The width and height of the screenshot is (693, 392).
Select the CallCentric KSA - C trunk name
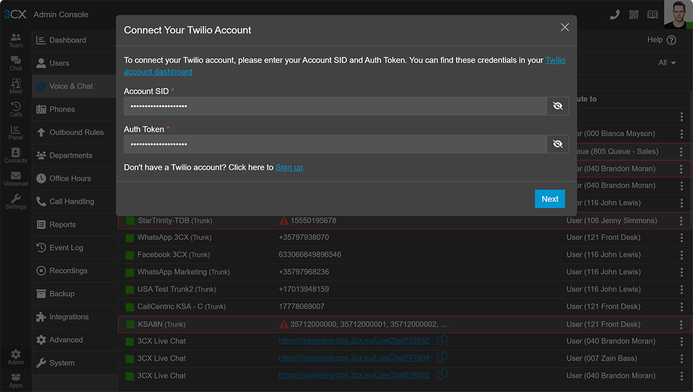click(x=182, y=307)
